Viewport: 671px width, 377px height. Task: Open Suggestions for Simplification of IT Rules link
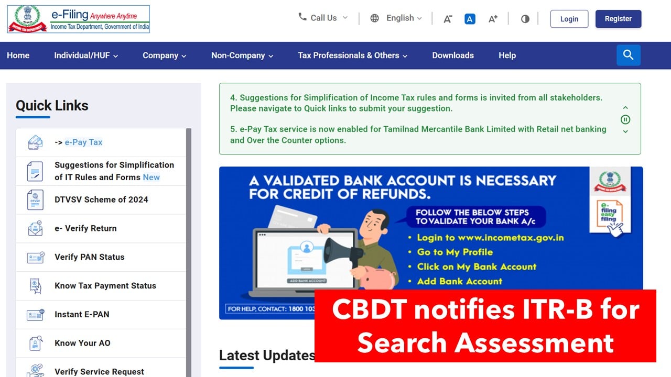click(x=114, y=171)
